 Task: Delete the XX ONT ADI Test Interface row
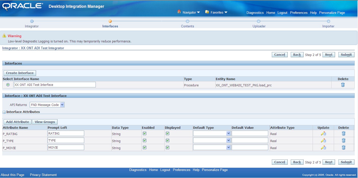coord(343,85)
